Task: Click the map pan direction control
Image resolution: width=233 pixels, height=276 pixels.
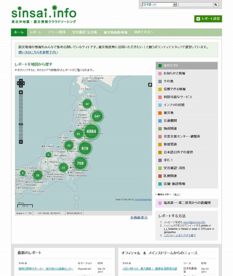Action: tap(21, 83)
